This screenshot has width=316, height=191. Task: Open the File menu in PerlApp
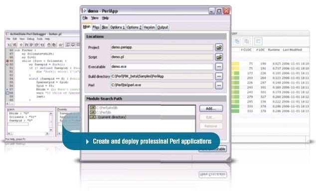coord(85,18)
